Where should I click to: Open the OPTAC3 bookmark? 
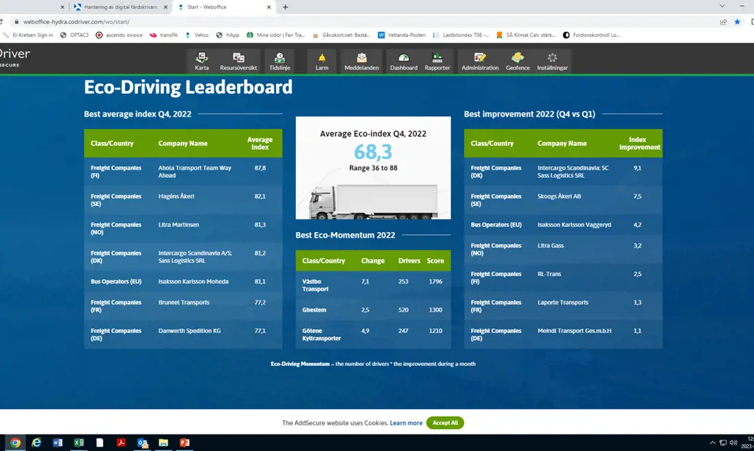[x=75, y=35]
